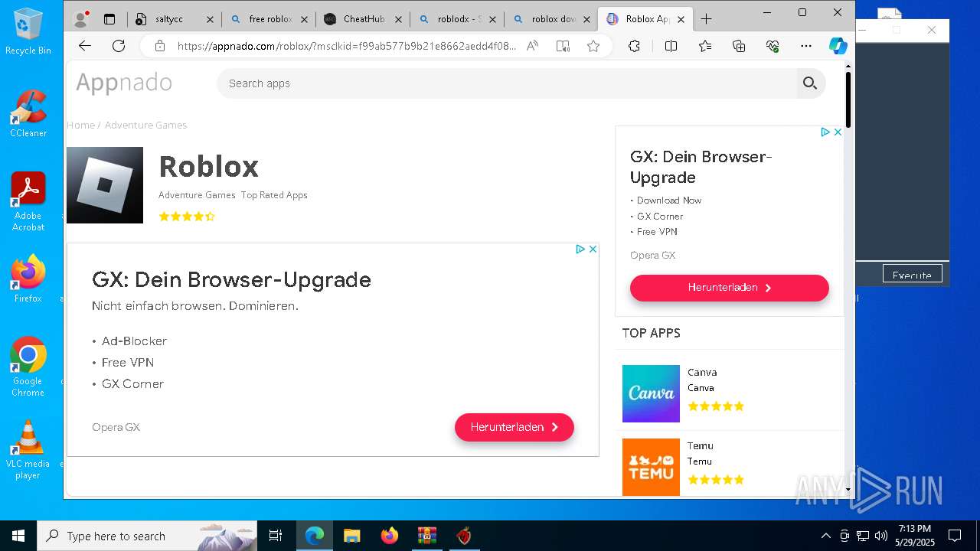The height and width of the screenshot is (551, 980).
Task: Click the browser Back arrow
Action: 85,46
